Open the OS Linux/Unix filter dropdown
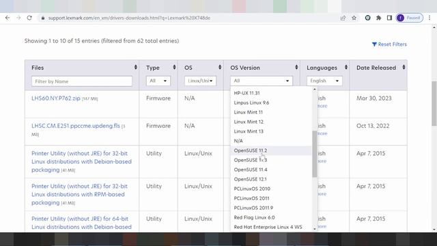 (x=200, y=81)
